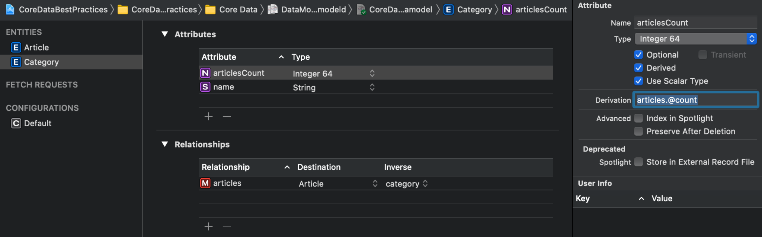The height and width of the screenshot is (237, 762).
Task: Select the name string attribute icon
Action: coord(205,87)
